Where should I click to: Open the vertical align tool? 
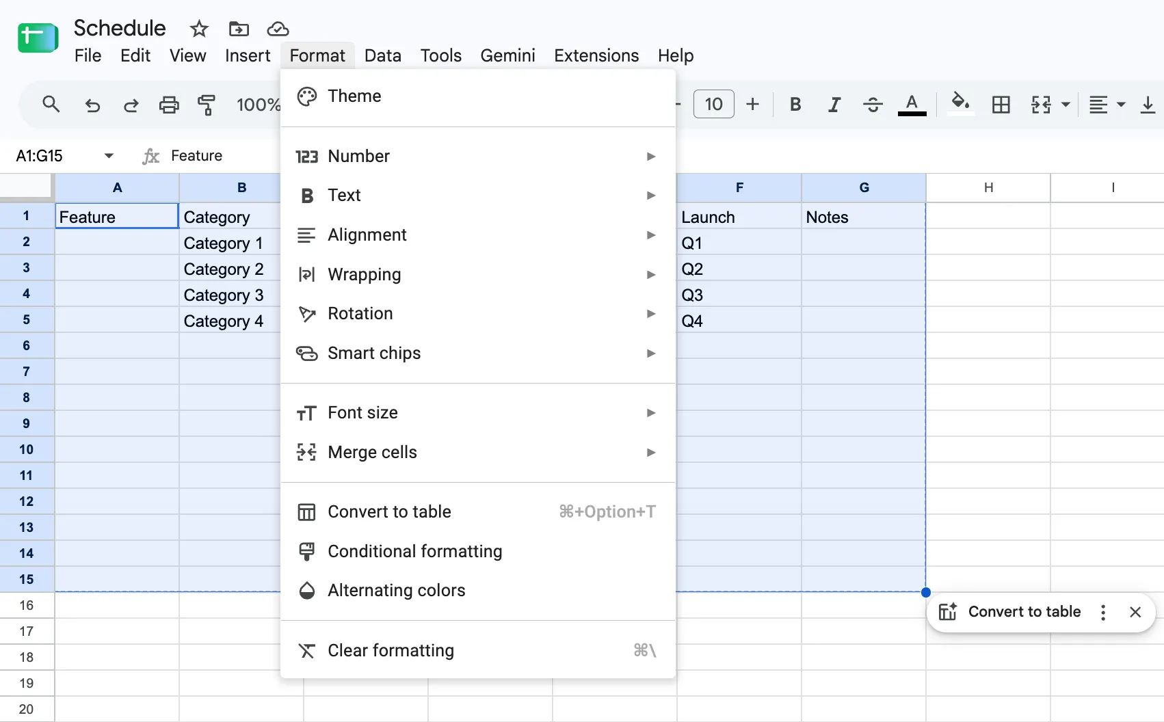[x=1148, y=105]
